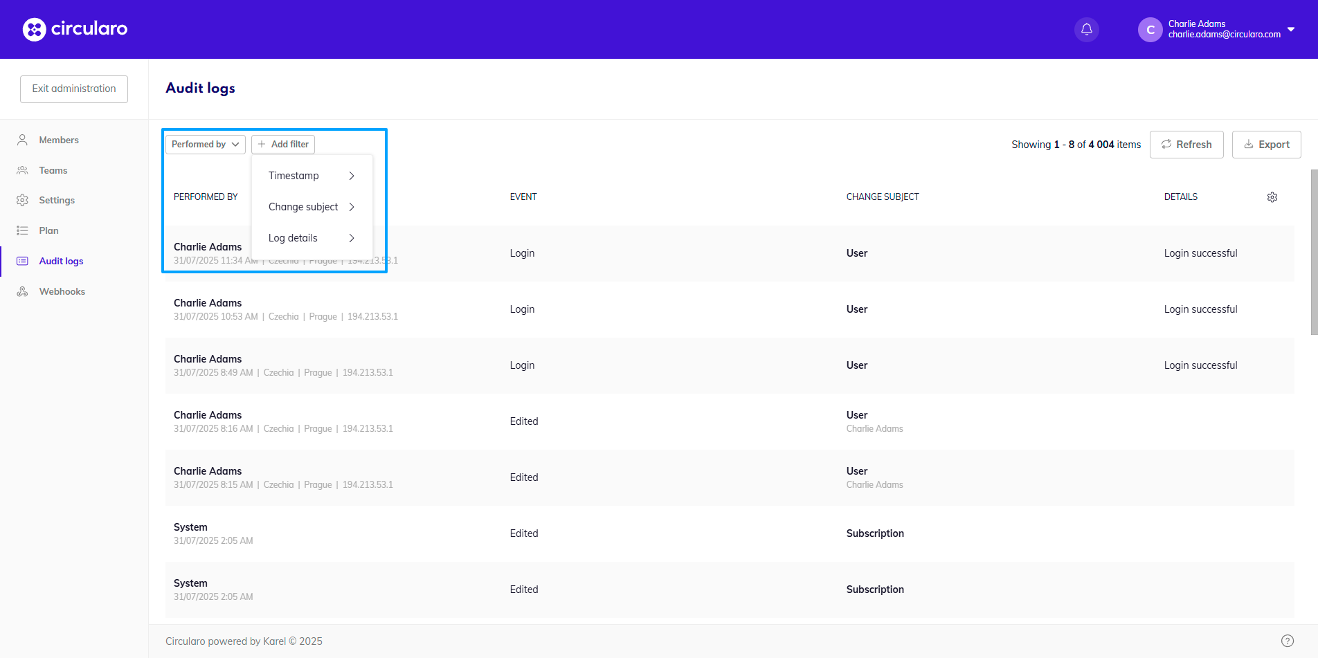
Task: Choose Change subject filter option
Action: [x=312, y=207]
